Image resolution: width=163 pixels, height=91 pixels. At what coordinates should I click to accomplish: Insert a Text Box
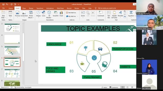[x=109, y=15]
